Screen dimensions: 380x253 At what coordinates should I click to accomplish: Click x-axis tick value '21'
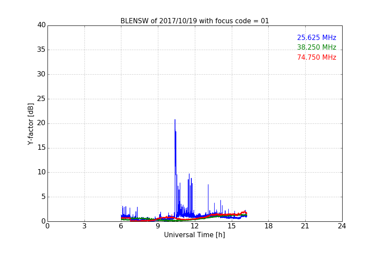click(305, 226)
